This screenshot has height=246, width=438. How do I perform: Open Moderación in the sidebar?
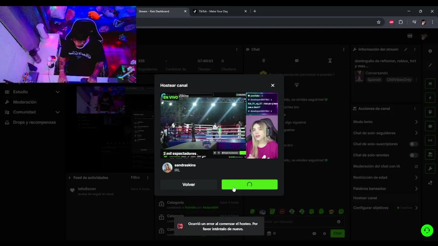point(25,102)
